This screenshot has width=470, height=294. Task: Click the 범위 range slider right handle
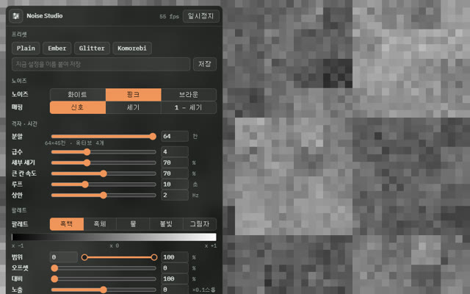coord(154,257)
